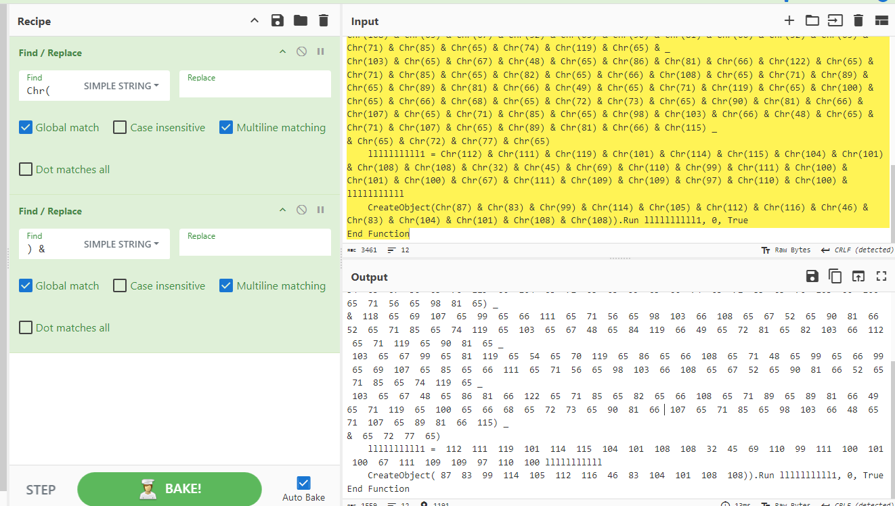Open a folder as input

(x=812, y=21)
